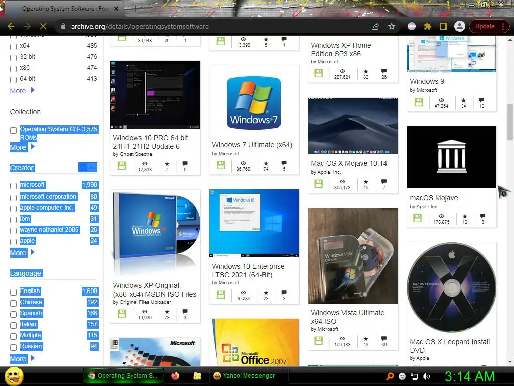The image size is (514, 386).
Task: Open the Chrome three-dot menu
Action: [503, 26]
